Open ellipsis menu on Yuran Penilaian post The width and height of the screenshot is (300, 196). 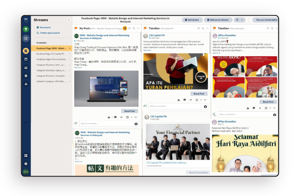(x=205, y=100)
